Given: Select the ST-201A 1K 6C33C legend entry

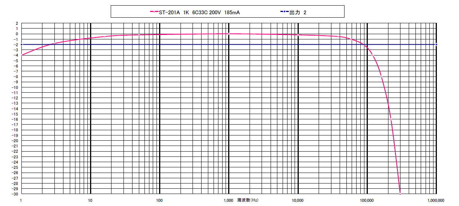Looking at the screenshot, I should coord(200,12).
